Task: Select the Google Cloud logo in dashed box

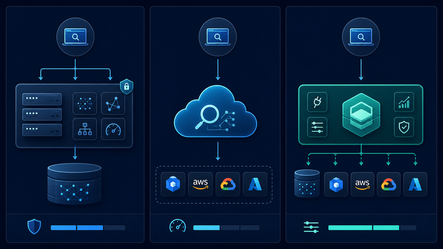Action: pos(228,184)
